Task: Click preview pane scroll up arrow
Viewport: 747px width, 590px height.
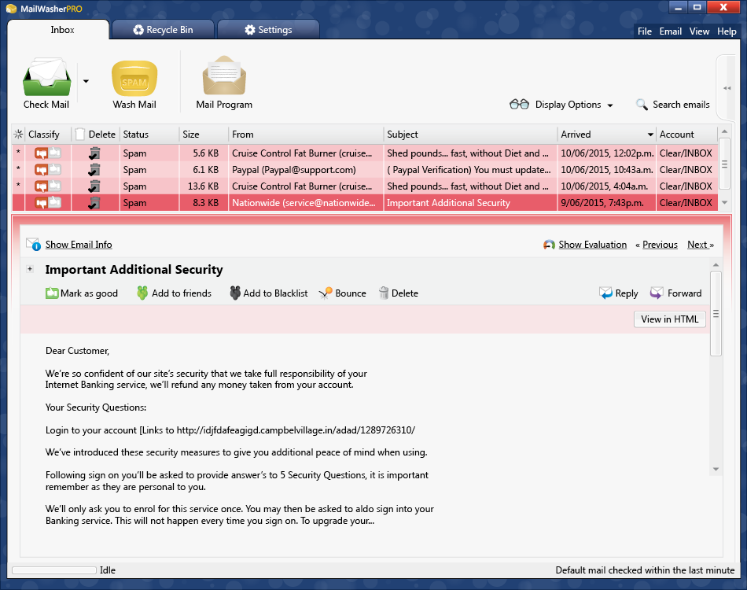Action: [x=716, y=264]
